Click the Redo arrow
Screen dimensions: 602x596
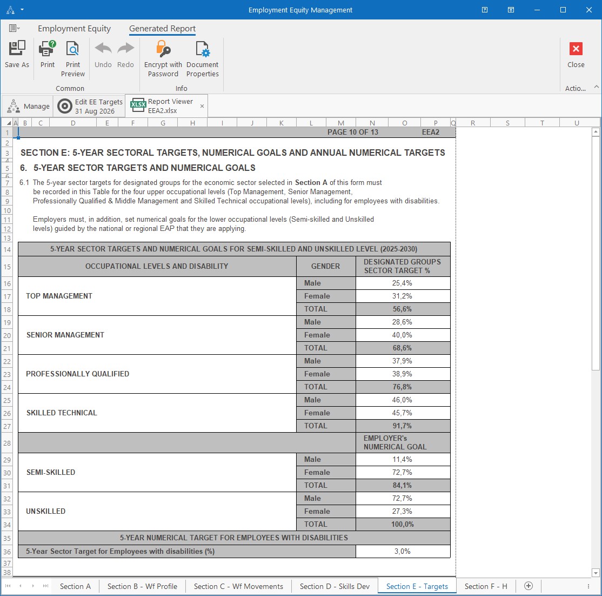[125, 49]
